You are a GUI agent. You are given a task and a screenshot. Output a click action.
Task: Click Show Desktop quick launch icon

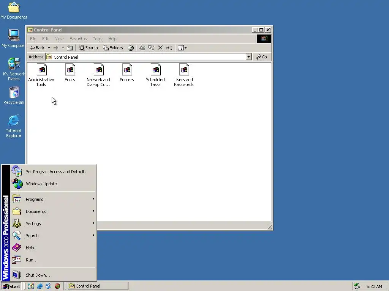(x=31, y=286)
